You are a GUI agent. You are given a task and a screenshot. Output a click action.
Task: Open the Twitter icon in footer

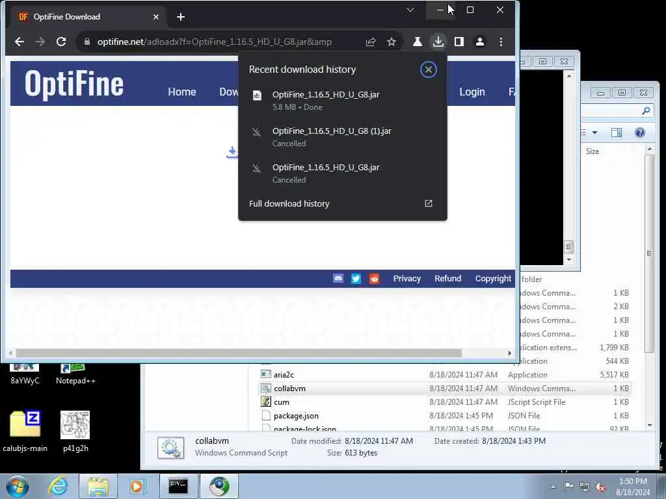coord(356,279)
